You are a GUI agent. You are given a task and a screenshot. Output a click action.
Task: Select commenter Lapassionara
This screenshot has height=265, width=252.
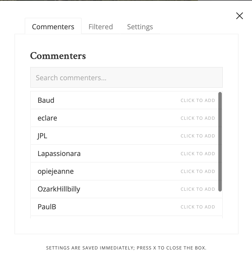59,154
